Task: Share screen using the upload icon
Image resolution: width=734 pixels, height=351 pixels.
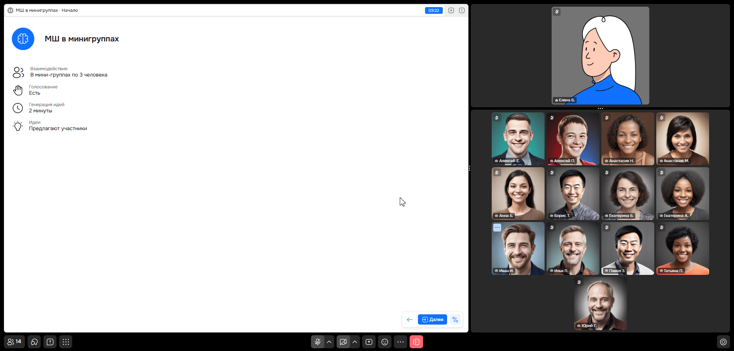Action: (x=369, y=342)
